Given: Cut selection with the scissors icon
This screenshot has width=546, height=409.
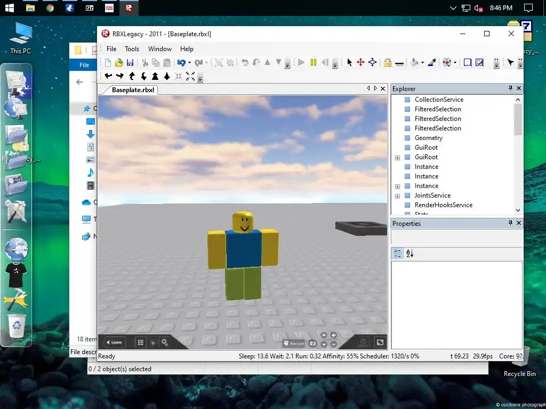Looking at the screenshot, I should coord(145,63).
